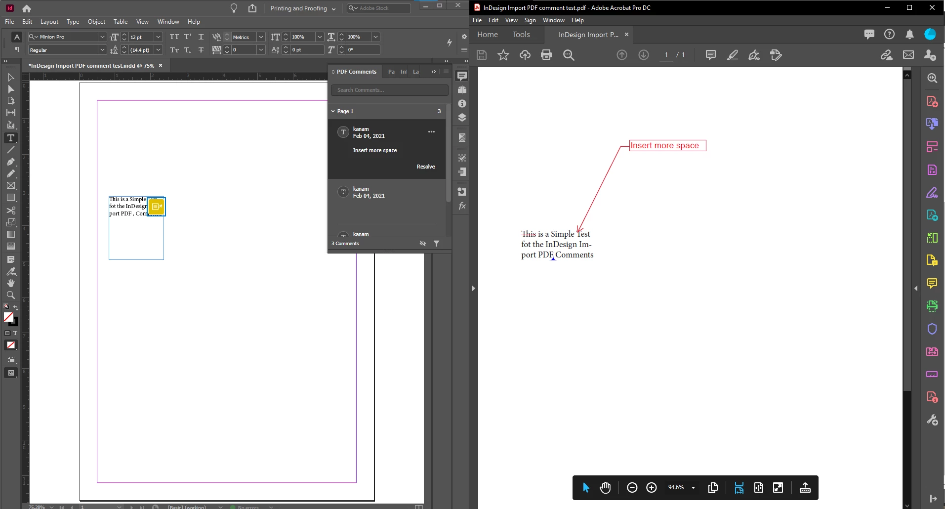945x509 pixels.
Task: Pick the Hand tool in InDesign toolbox
Action: coord(11,283)
